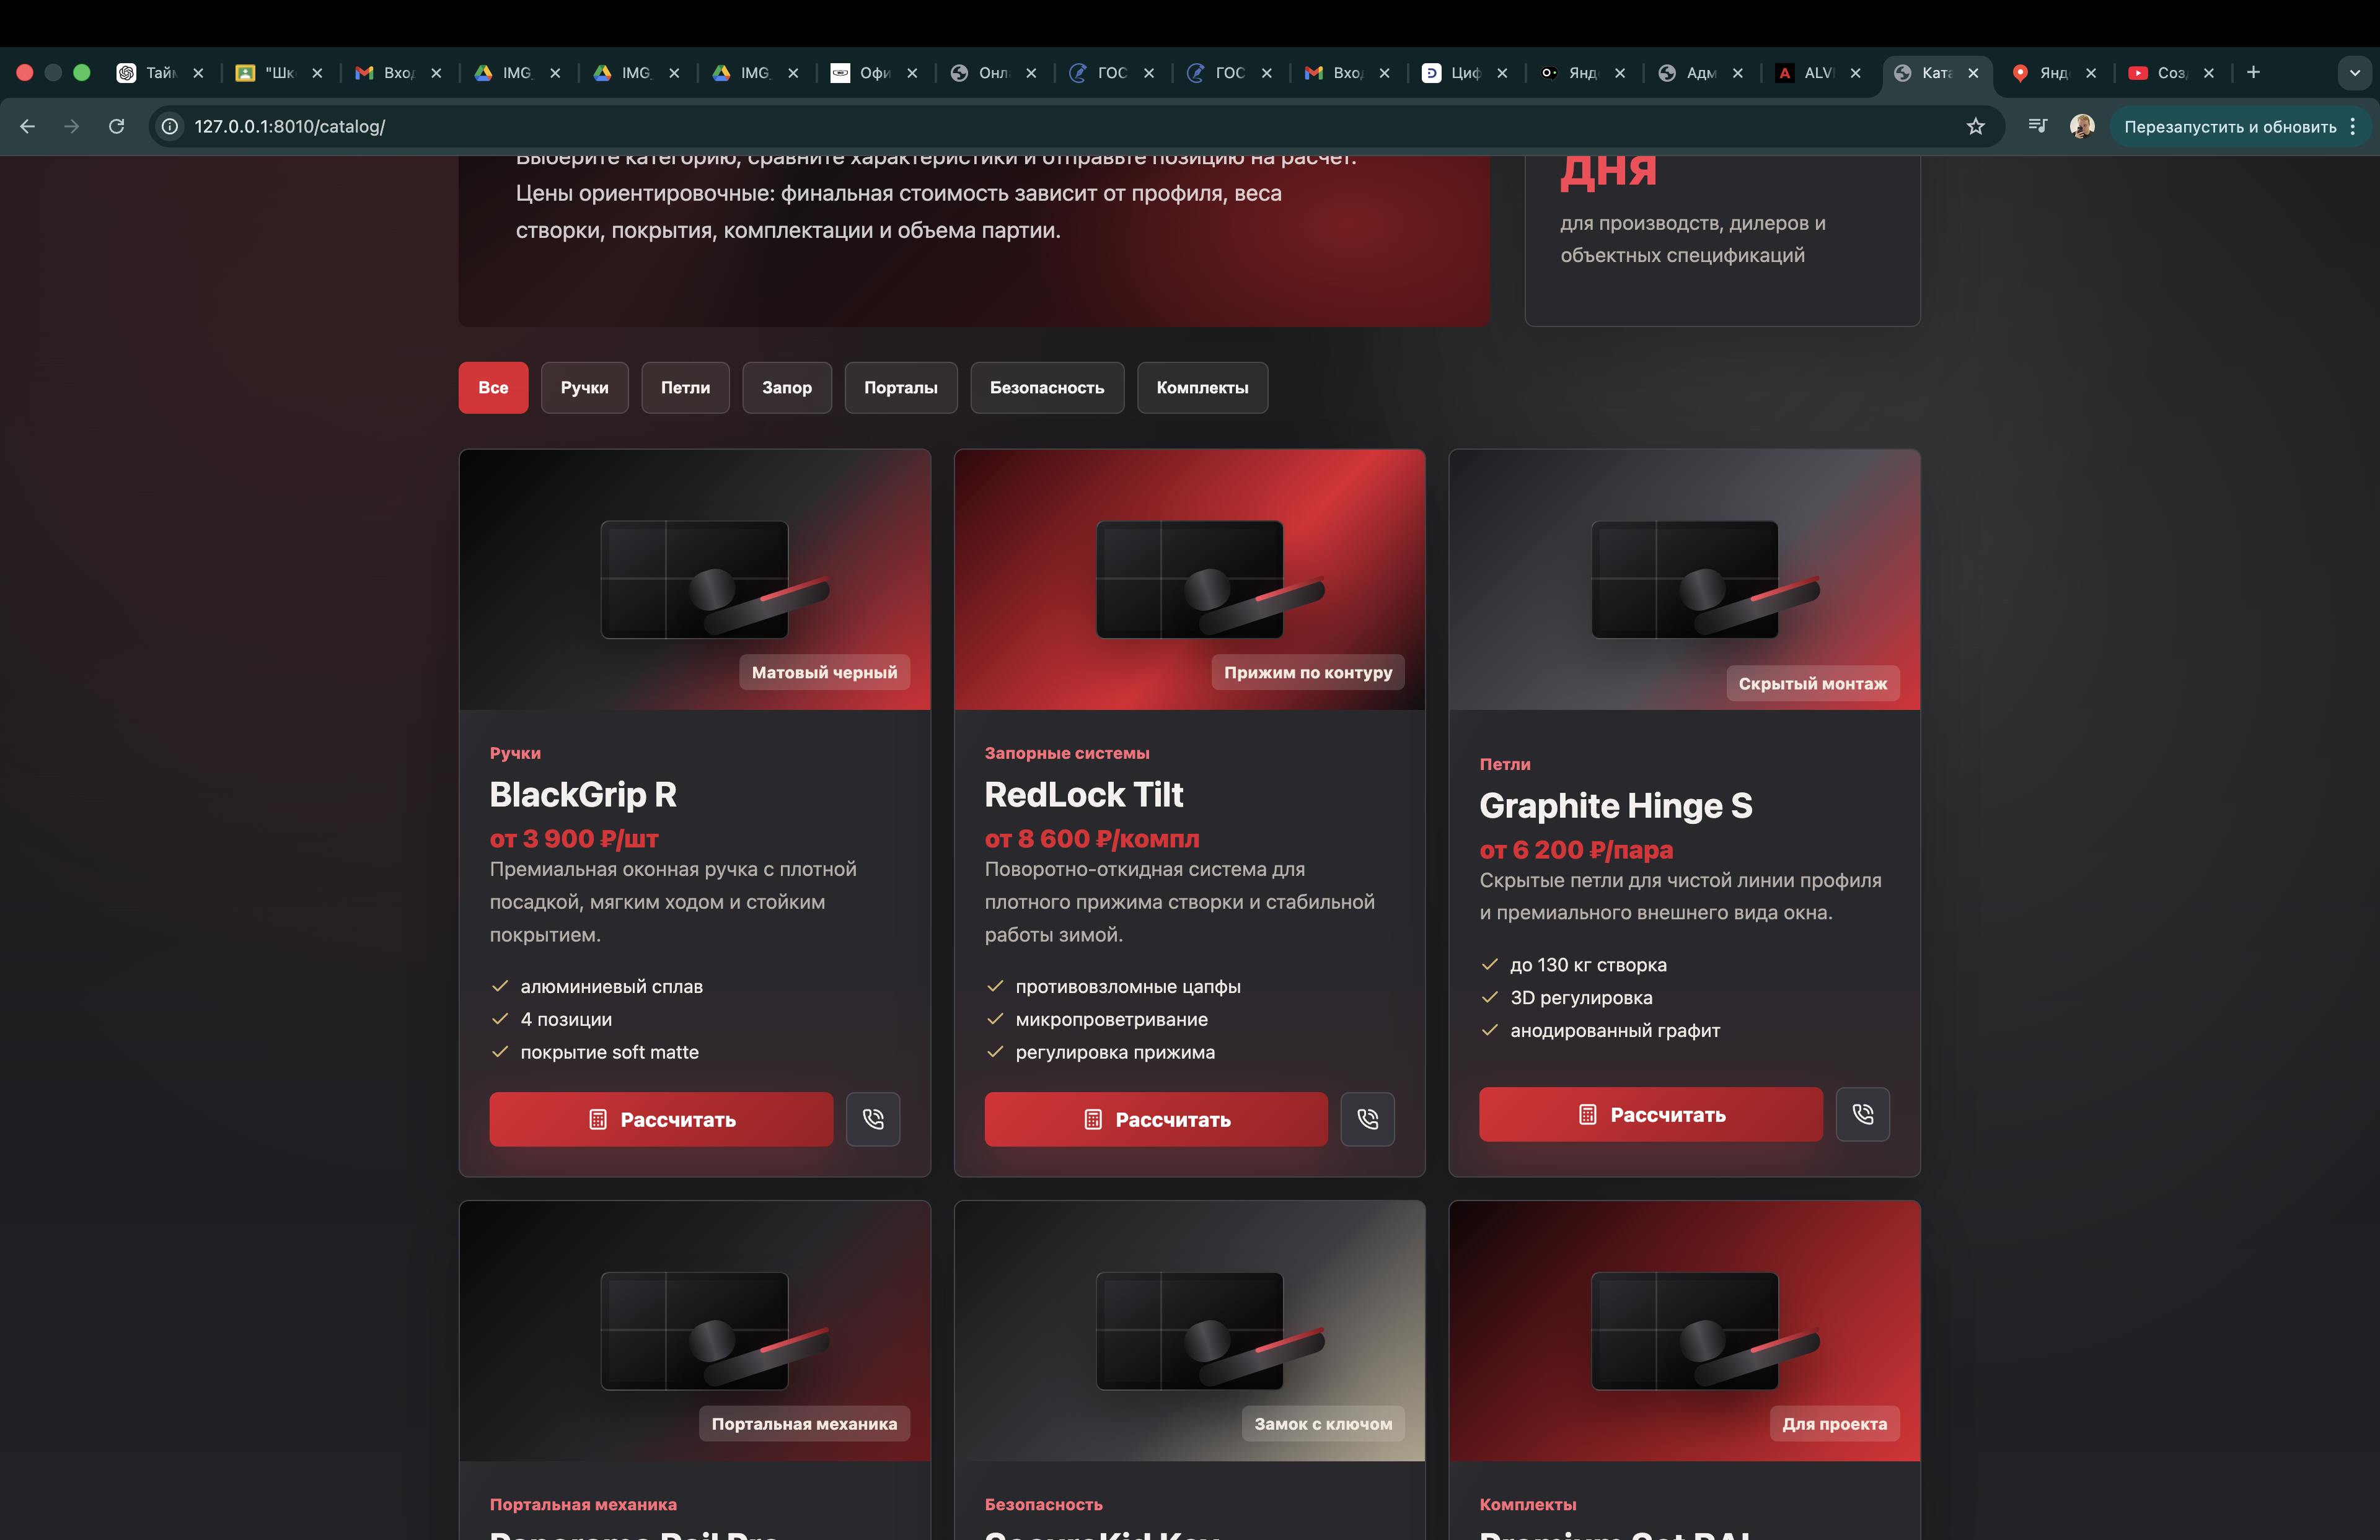2380x1540 pixels.
Task: Filter catalog by Запор chip
Action: tap(786, 387)
